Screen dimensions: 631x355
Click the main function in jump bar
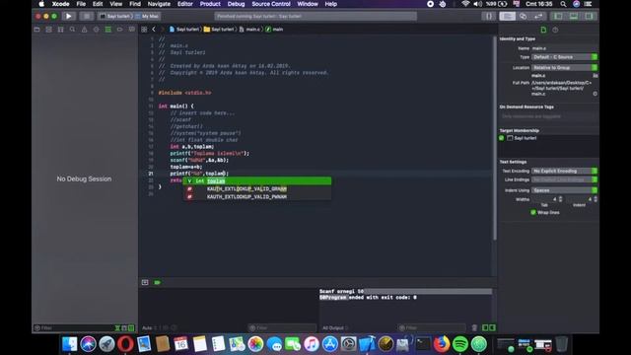click(x=274, y=30)
